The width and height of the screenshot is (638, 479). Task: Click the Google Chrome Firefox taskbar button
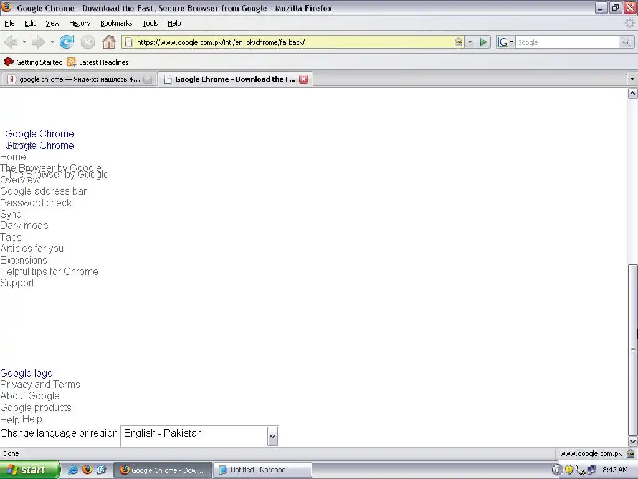point(163,470)
